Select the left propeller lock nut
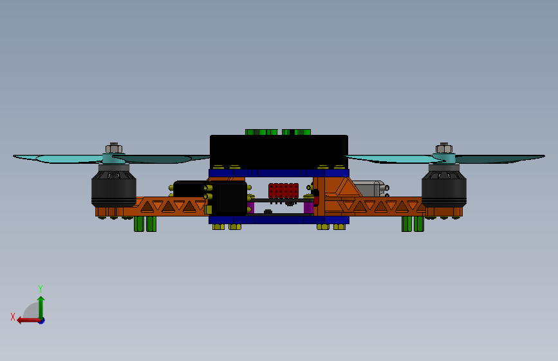The width and height of the screenshot is (558, 361). click(x=113, y=148)
